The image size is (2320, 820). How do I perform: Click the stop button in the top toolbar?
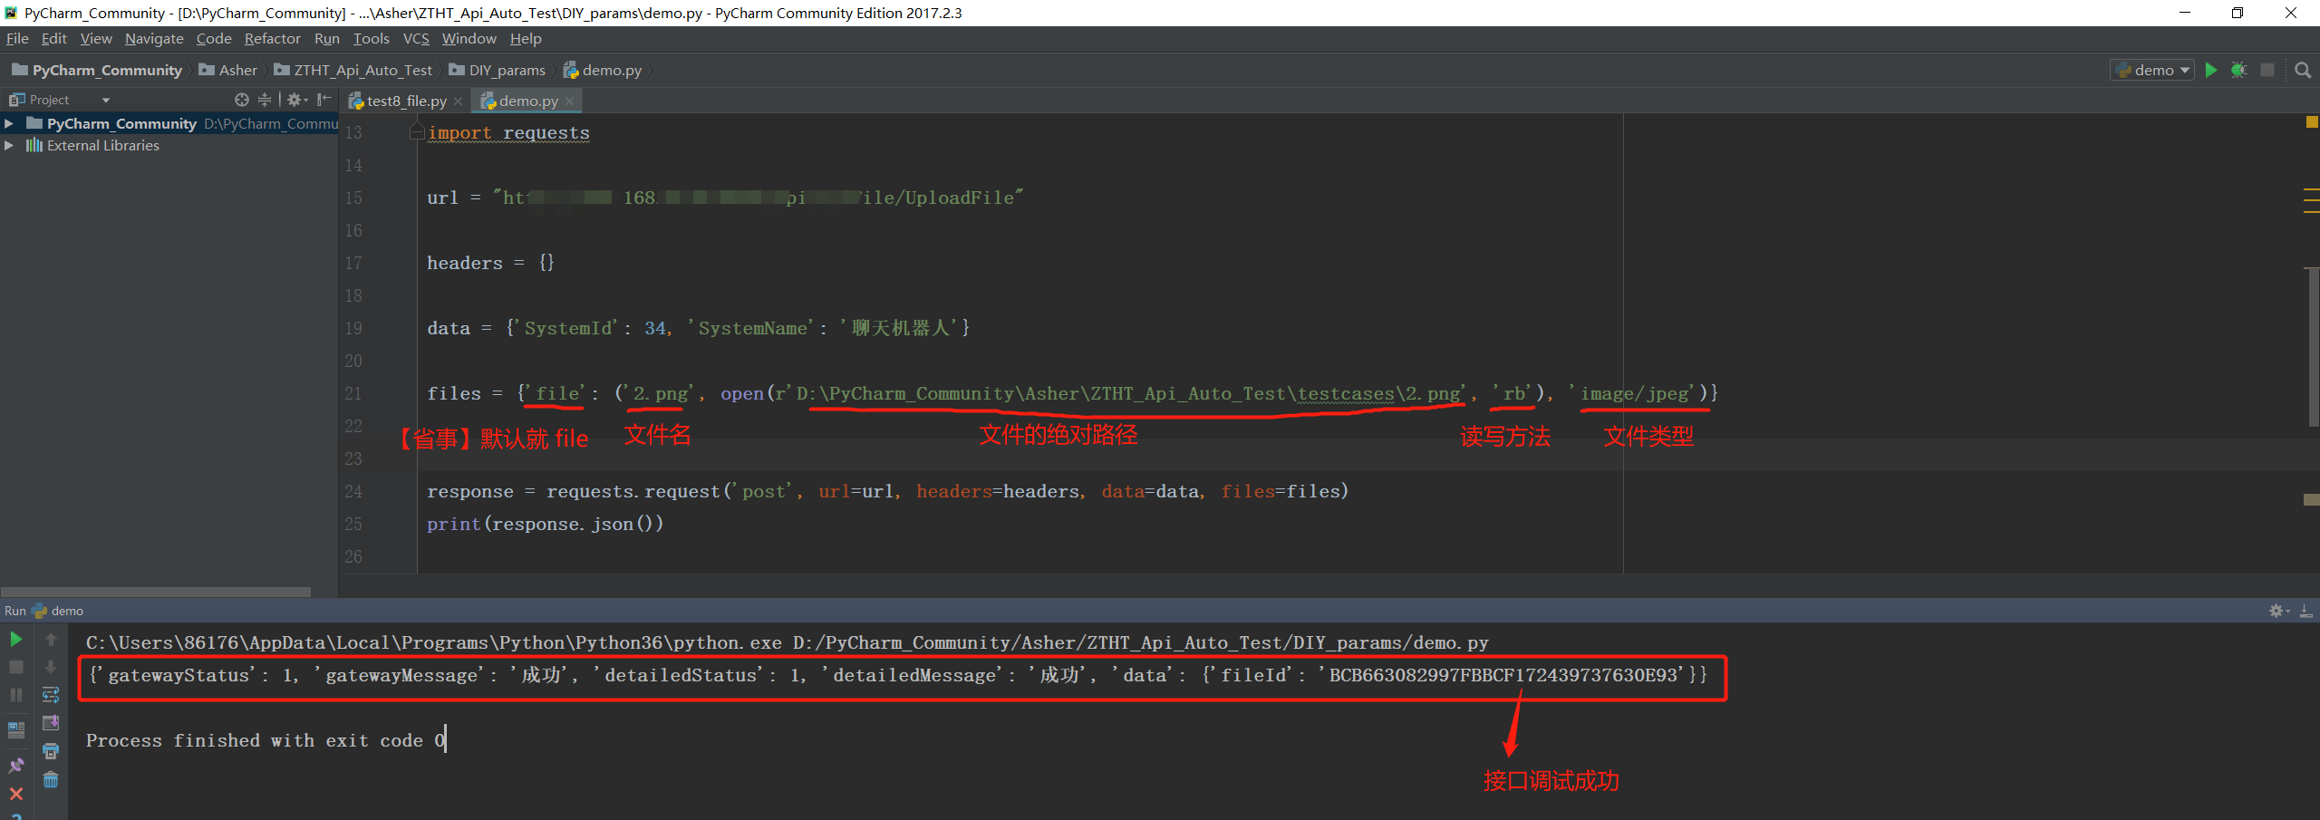pos(2267,70)
